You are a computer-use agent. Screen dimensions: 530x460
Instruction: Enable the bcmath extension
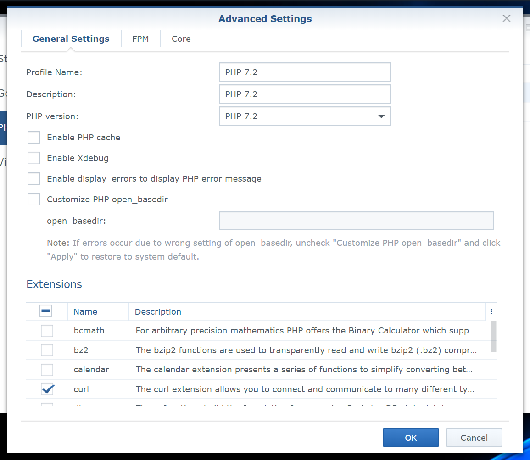pos(47,331)
